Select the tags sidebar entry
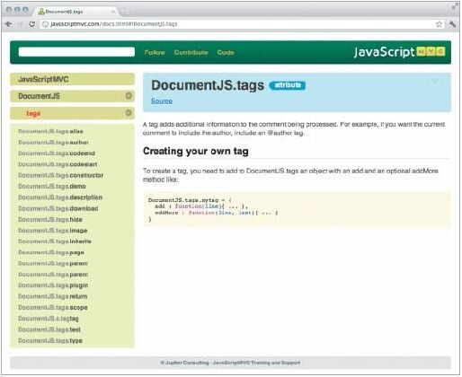 tap(72, 113)
